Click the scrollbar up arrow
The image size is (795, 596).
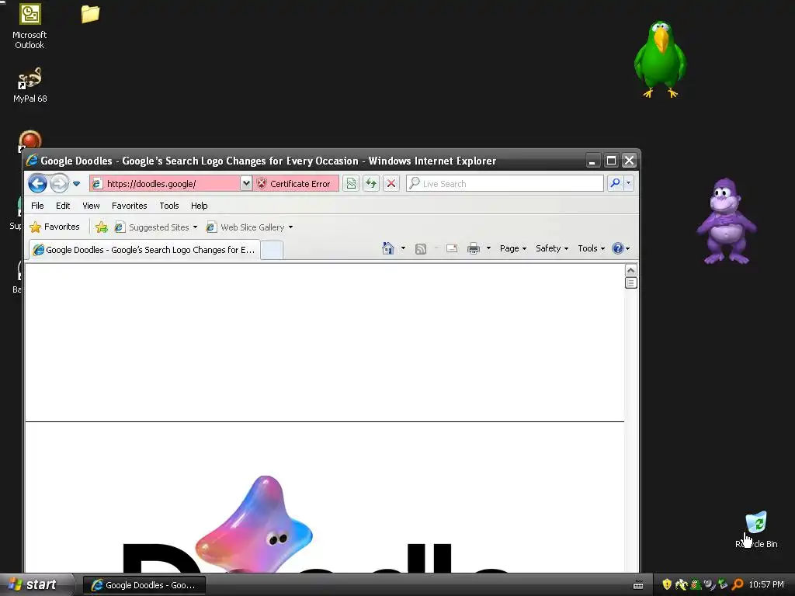630,270
